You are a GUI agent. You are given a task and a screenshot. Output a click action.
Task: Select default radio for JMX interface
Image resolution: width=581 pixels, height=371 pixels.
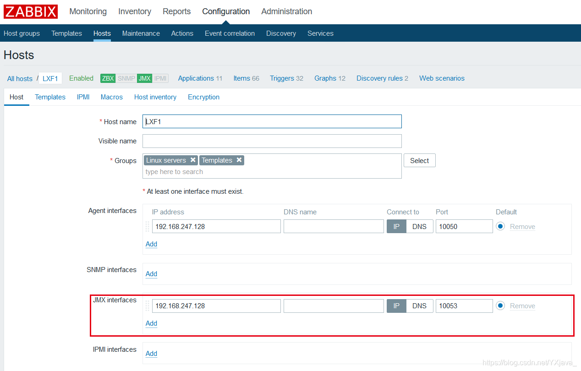pyautogui.click(x=500, y=306)
